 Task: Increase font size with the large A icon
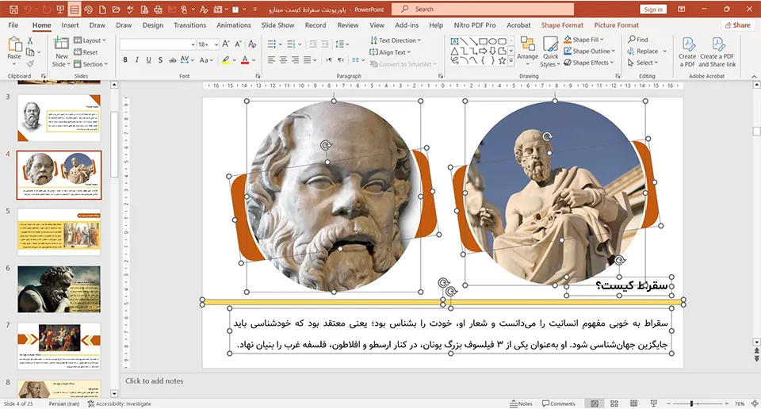(x=226, y=44)
